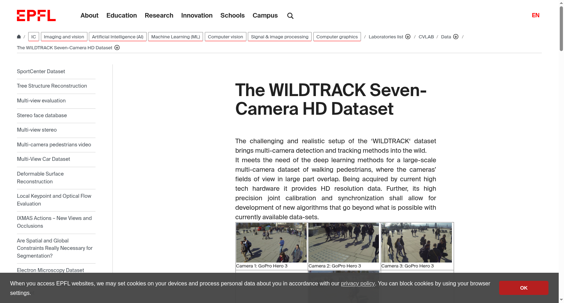Select Computer graphics tag

[337, 37]
